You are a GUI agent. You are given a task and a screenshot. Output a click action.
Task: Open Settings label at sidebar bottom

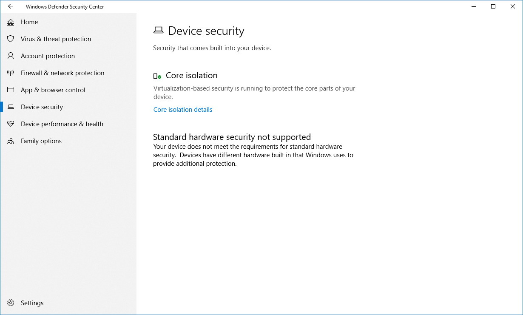pos(32,303)
